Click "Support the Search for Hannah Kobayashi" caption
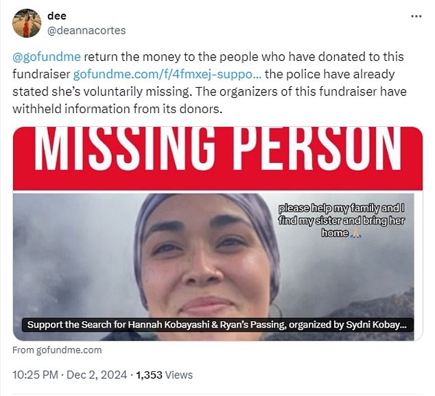This screenshot has height=396, width=435. [x=110, y=325]
